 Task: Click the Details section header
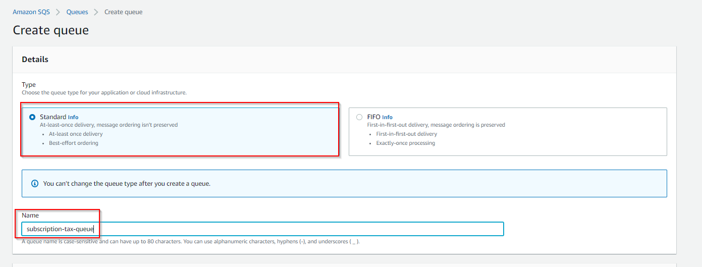[35, 60]
